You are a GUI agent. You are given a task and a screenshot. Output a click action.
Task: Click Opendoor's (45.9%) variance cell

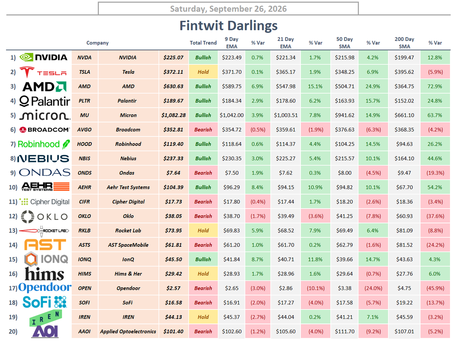click(x=435, y=288)
